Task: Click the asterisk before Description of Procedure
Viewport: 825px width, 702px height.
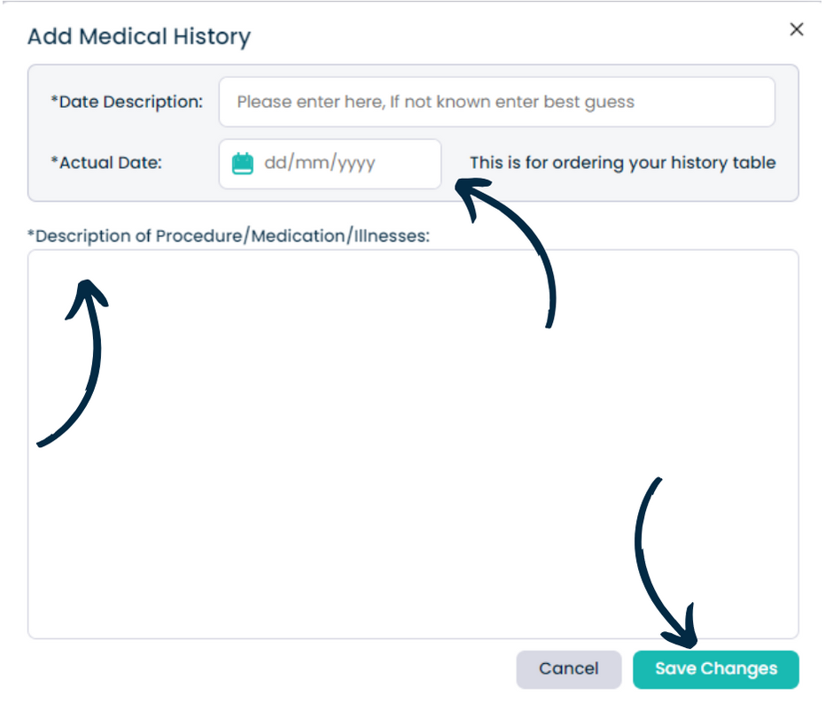Action: (x=31, y=232)
